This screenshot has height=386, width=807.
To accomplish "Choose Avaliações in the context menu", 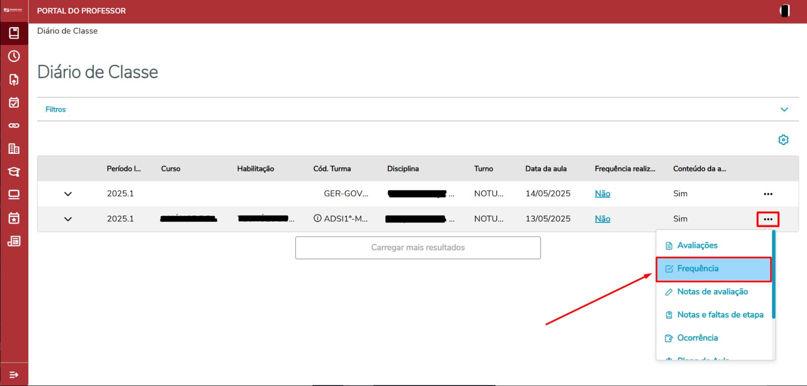I will pos(697,245).
